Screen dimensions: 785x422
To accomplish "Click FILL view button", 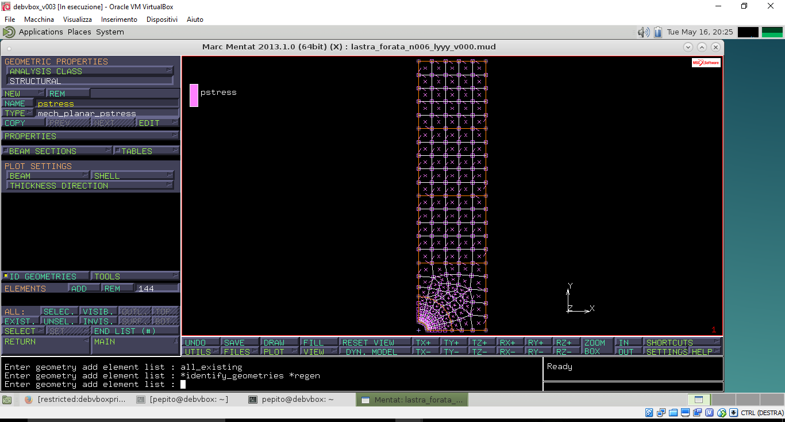I will 320,342.
